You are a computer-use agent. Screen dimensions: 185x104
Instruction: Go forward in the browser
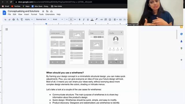tap(7, 2)
